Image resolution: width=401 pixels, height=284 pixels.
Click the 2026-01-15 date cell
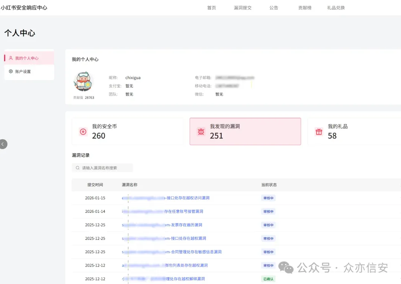95,198
